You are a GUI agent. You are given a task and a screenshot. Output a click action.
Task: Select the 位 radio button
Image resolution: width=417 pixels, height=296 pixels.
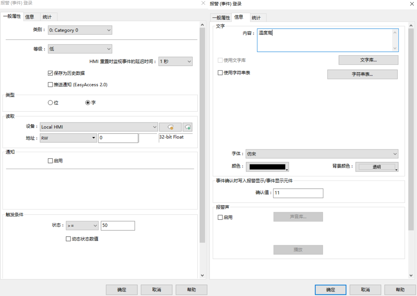click(50, 103)
